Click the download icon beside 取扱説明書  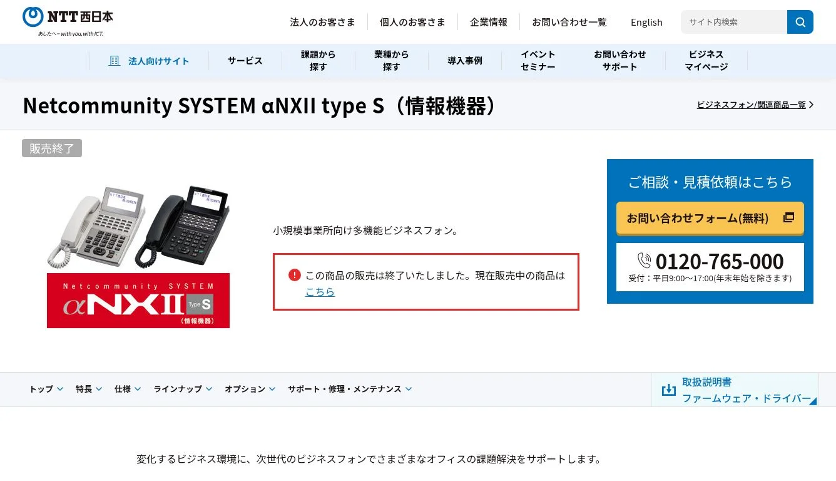pos(669,390)
